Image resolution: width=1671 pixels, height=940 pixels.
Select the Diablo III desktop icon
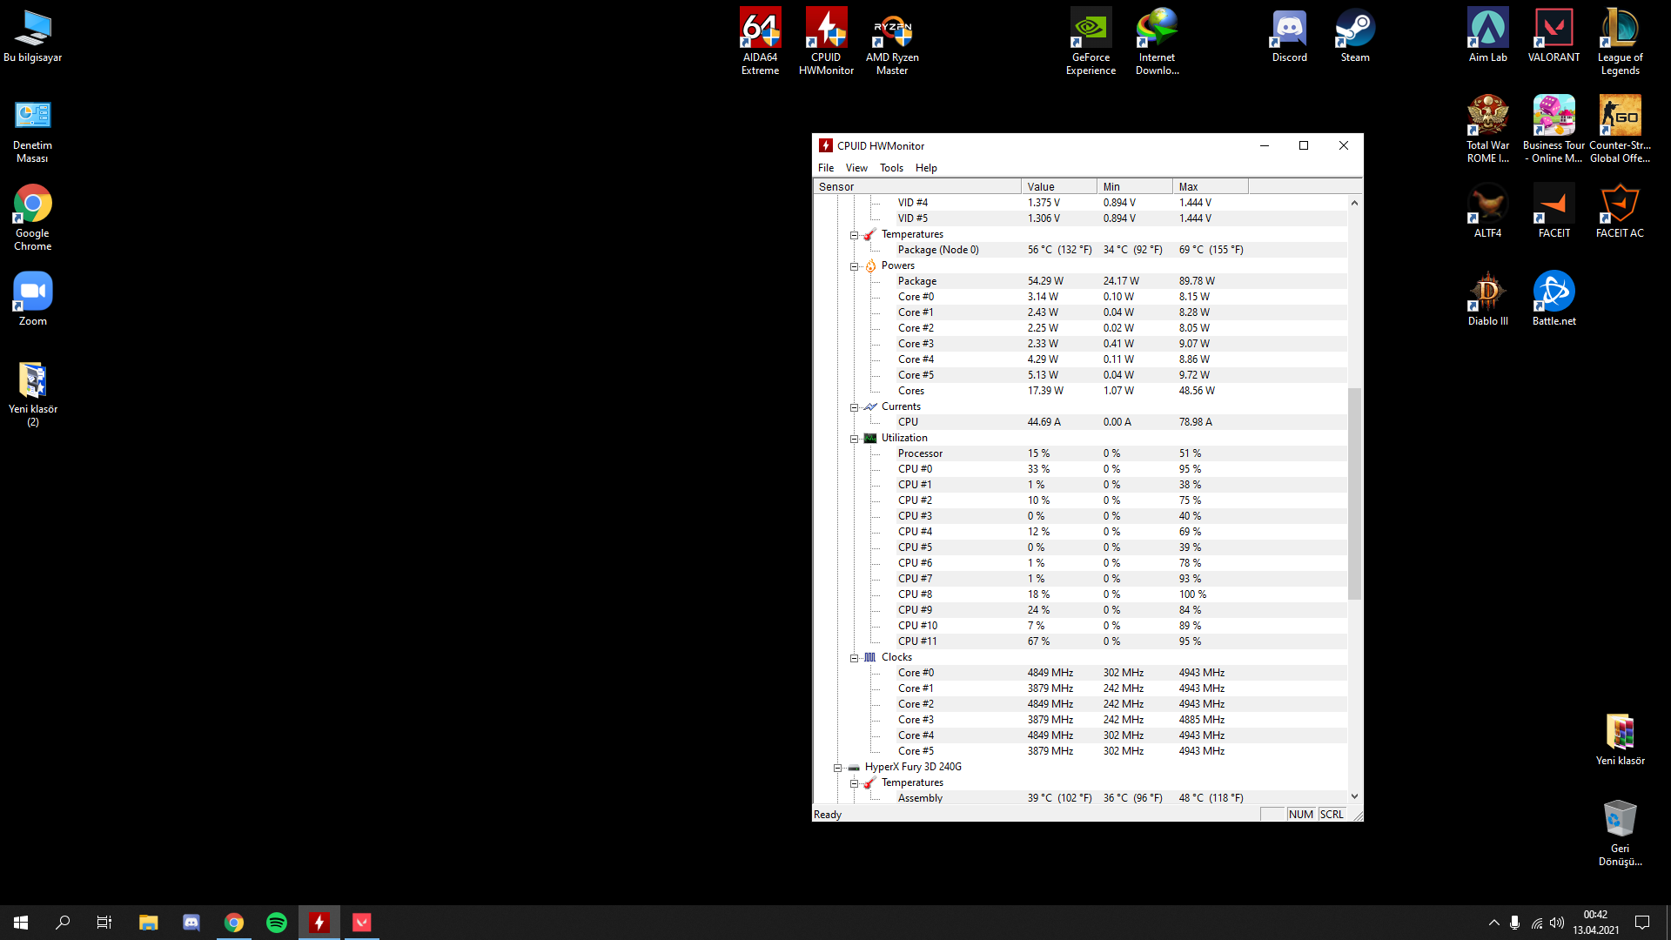[1487, 299]
